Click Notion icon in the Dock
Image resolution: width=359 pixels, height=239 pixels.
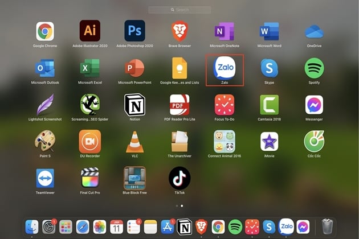(x=185, y=227)
